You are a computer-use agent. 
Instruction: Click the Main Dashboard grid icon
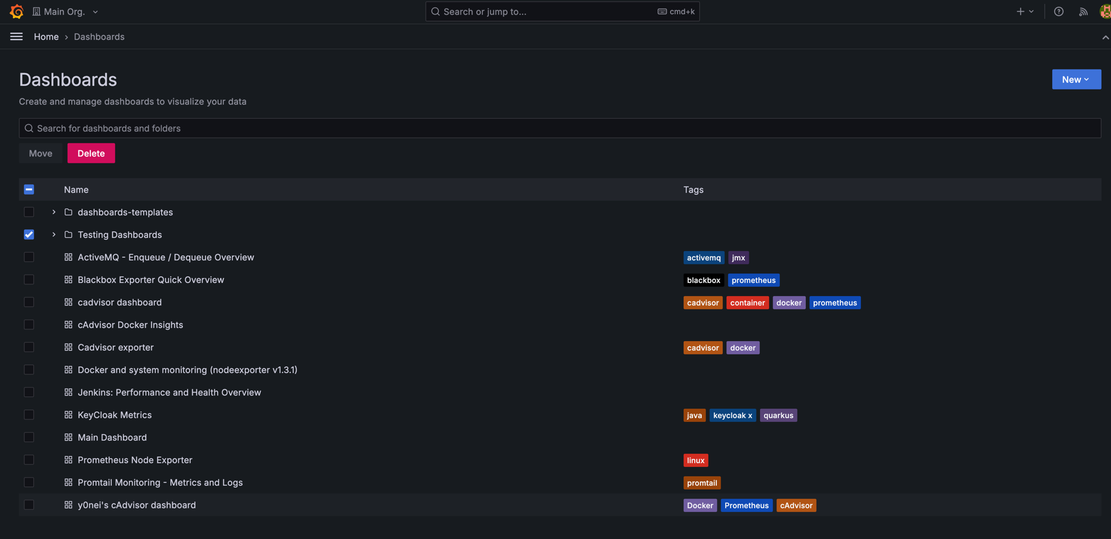click(68, 438)
